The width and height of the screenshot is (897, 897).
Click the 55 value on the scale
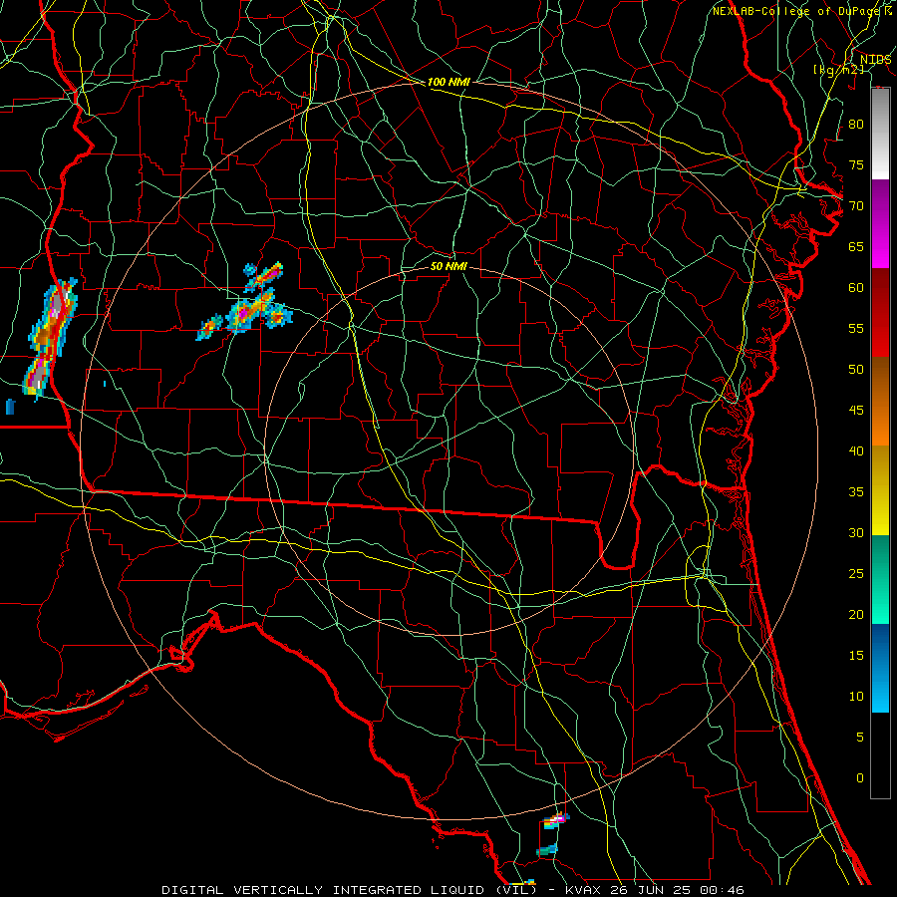pos(856,328)
